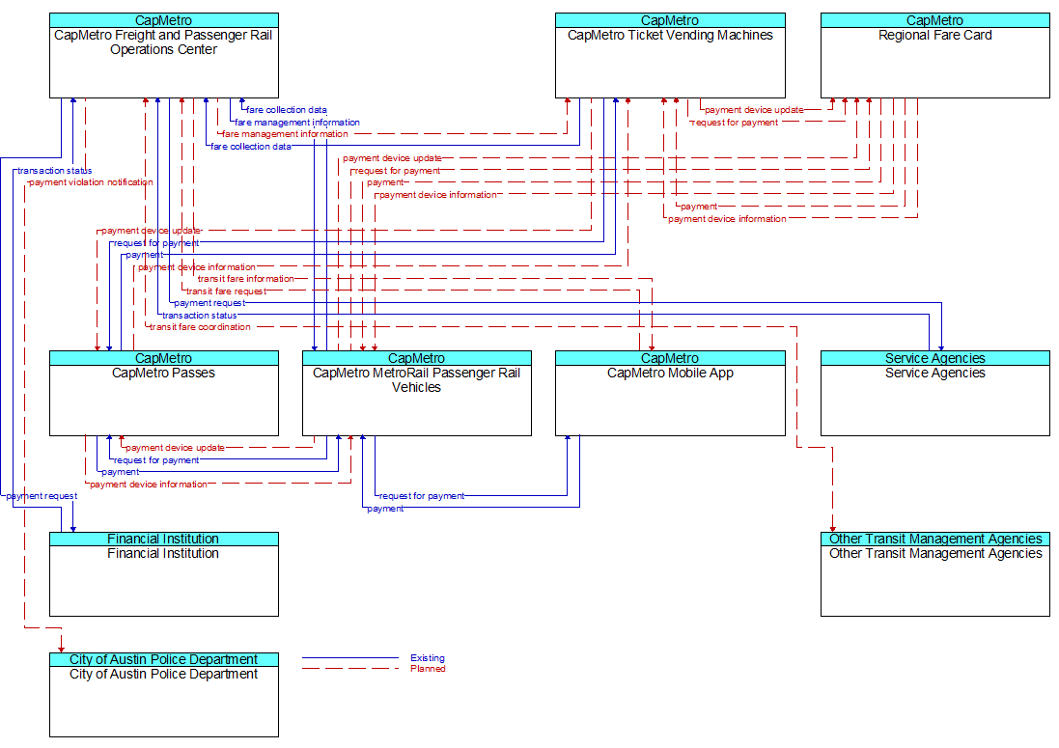Viewport: 1059px width, 748px height.
Task: Click the CapMetro header above Mobile App
Action: [x=670, y=358]
